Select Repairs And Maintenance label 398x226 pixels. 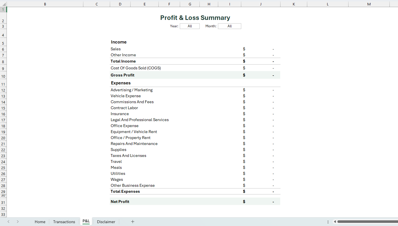coord(134,144)
